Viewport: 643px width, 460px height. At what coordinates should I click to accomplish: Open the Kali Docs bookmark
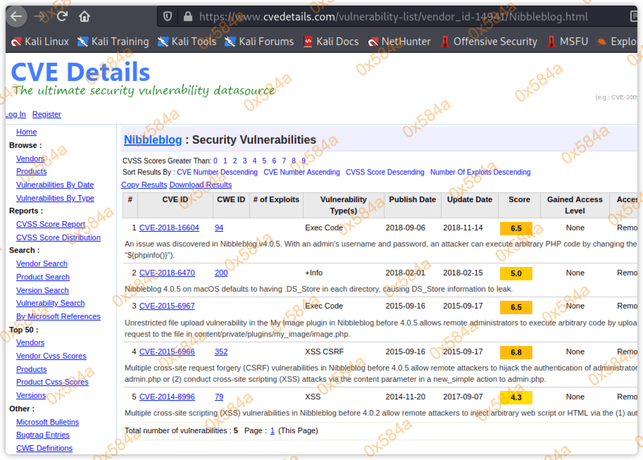tap(331, 42)
